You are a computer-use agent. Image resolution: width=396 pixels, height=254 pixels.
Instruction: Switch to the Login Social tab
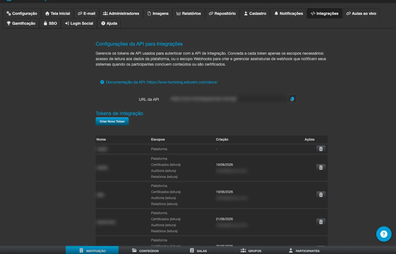coord(79,23)
